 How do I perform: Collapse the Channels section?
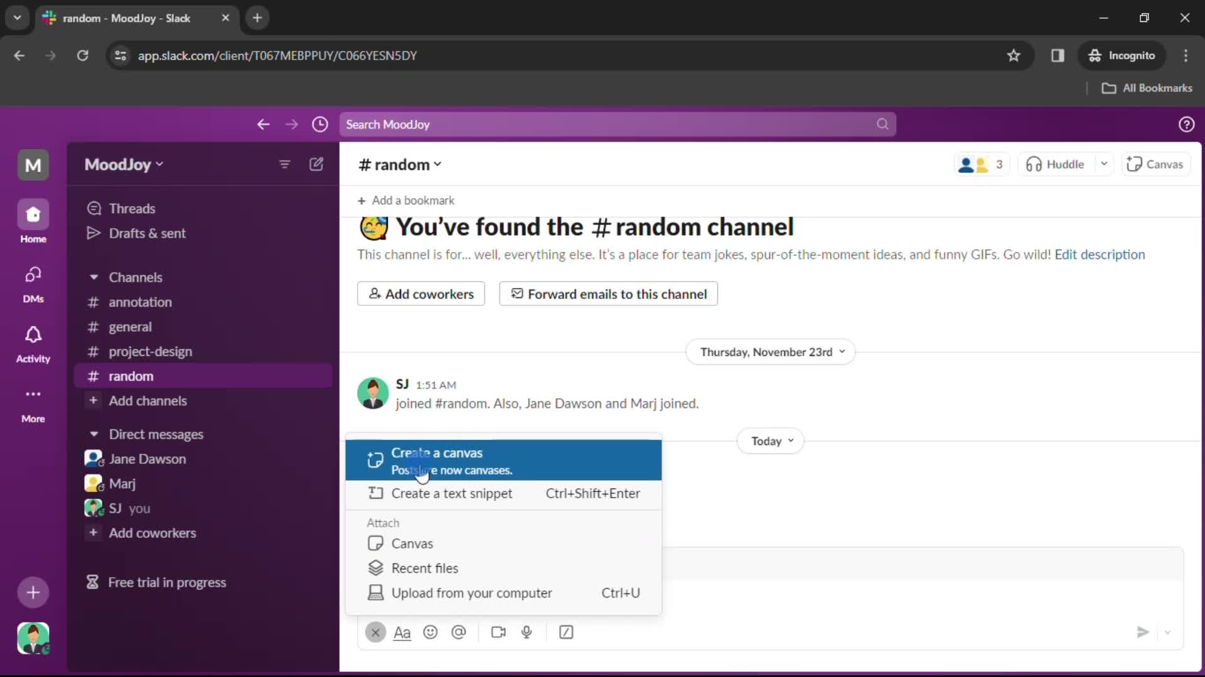[94, 277]
